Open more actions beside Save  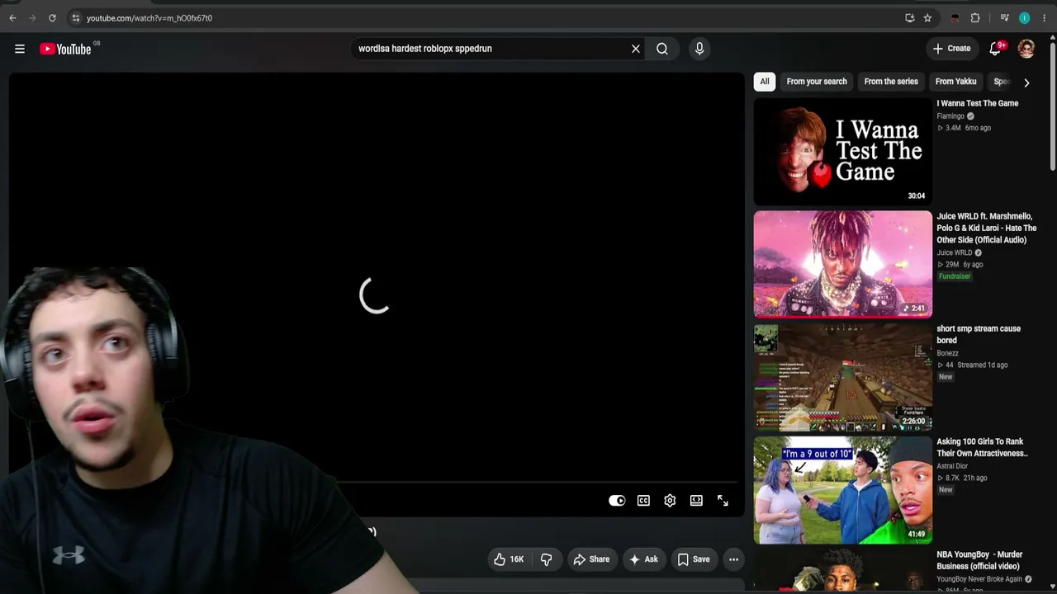click(733, 559)
